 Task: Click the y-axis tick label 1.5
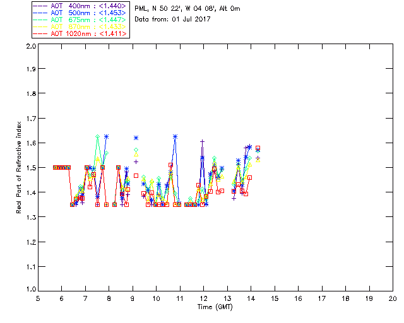pyautogui.click(x=31, y=168)
